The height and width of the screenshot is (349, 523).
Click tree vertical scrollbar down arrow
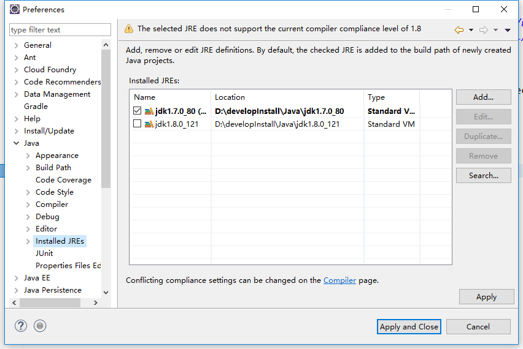pos(106,293)
